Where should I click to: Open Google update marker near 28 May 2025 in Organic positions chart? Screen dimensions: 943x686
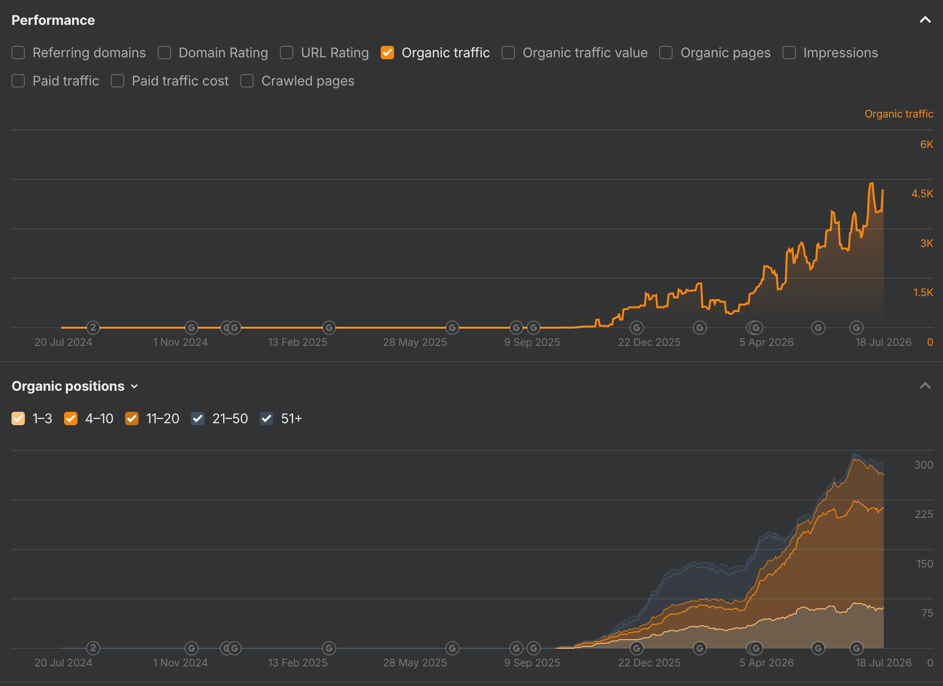pos(452,648)
